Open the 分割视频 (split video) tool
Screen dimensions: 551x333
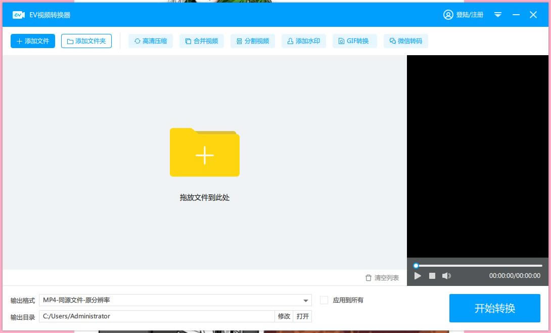253,41
